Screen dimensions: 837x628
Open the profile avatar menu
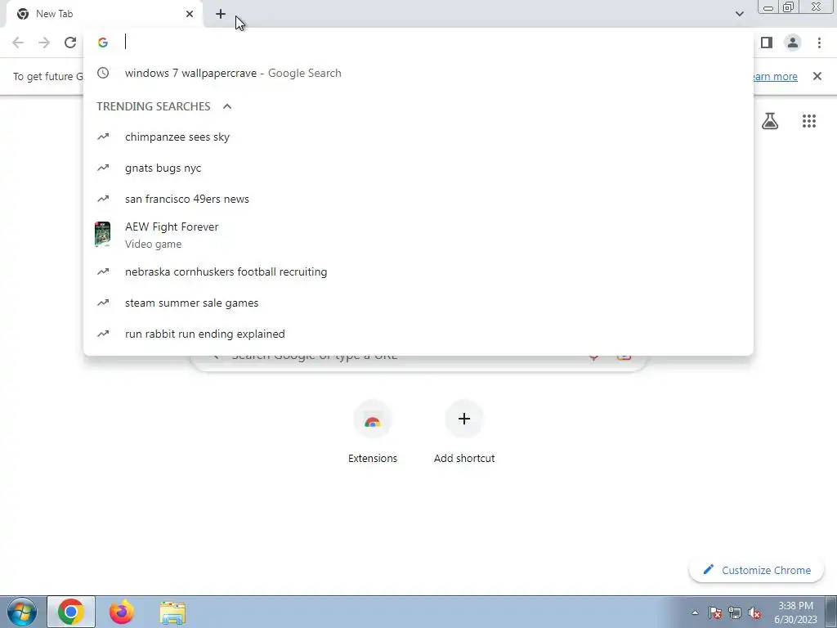click(793, 43)
